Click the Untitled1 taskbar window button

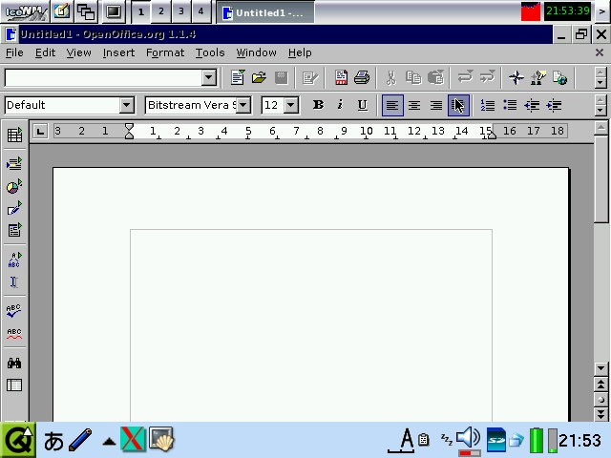[263, 12]
